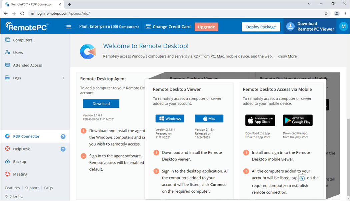The image size is (350, 201).
Task: Click the Know More link
Action: coord(287,56)
